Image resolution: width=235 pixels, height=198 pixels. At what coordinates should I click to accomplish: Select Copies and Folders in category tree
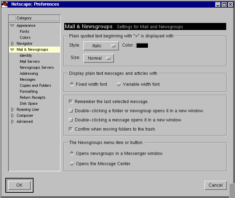[35, 86]
